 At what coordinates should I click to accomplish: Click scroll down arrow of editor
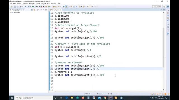tap(163, 89)
